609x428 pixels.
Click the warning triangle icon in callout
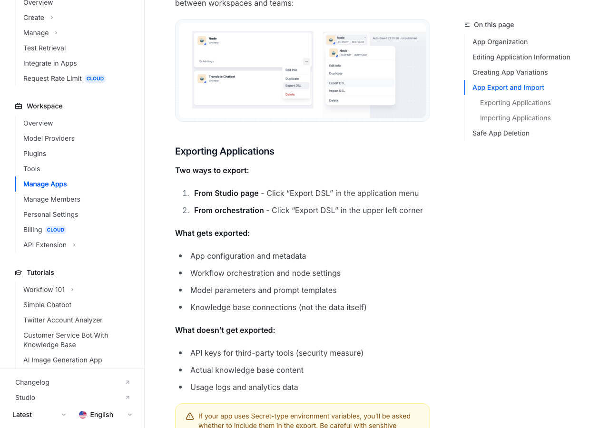pyautogui.click(x=190, y=416)
